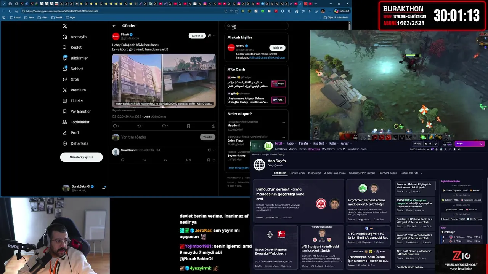Click reply icon on the Sözcü post
Image resolution: width=488 pixels, height=274 pixels.
point(115,126)
